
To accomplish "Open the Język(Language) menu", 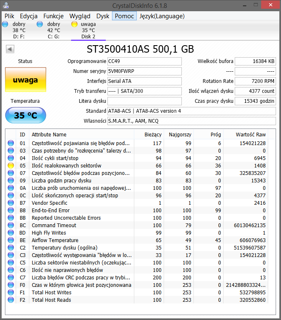I will (x=162, y=16).
